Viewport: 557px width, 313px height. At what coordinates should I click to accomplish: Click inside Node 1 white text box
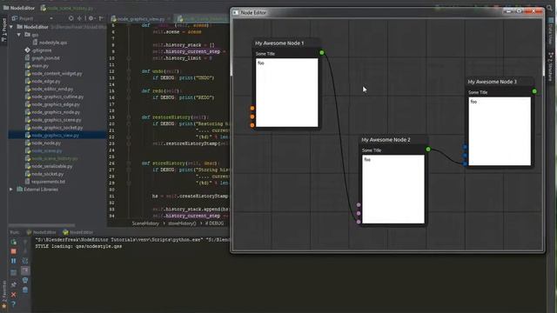(x=287, y=93)
